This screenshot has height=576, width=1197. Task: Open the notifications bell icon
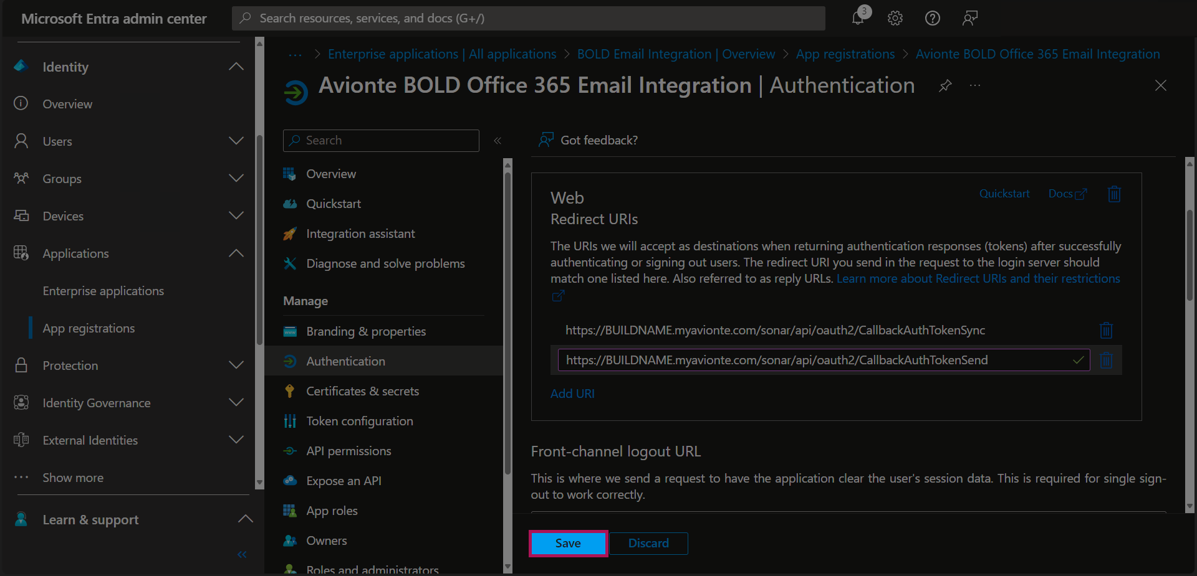(858, 18)
